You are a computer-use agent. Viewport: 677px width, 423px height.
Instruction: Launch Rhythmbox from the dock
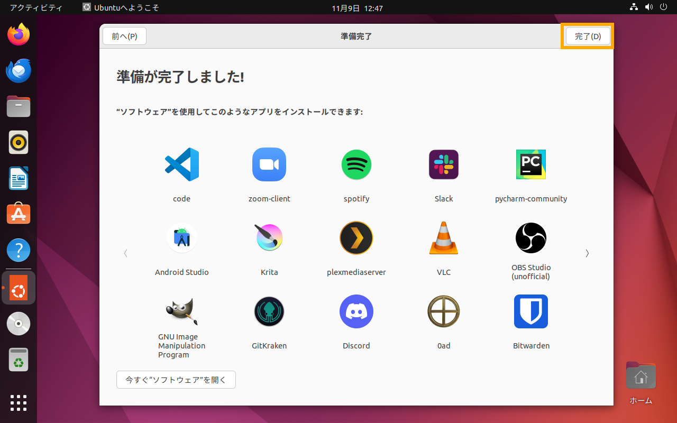click(x=19, y=142)
